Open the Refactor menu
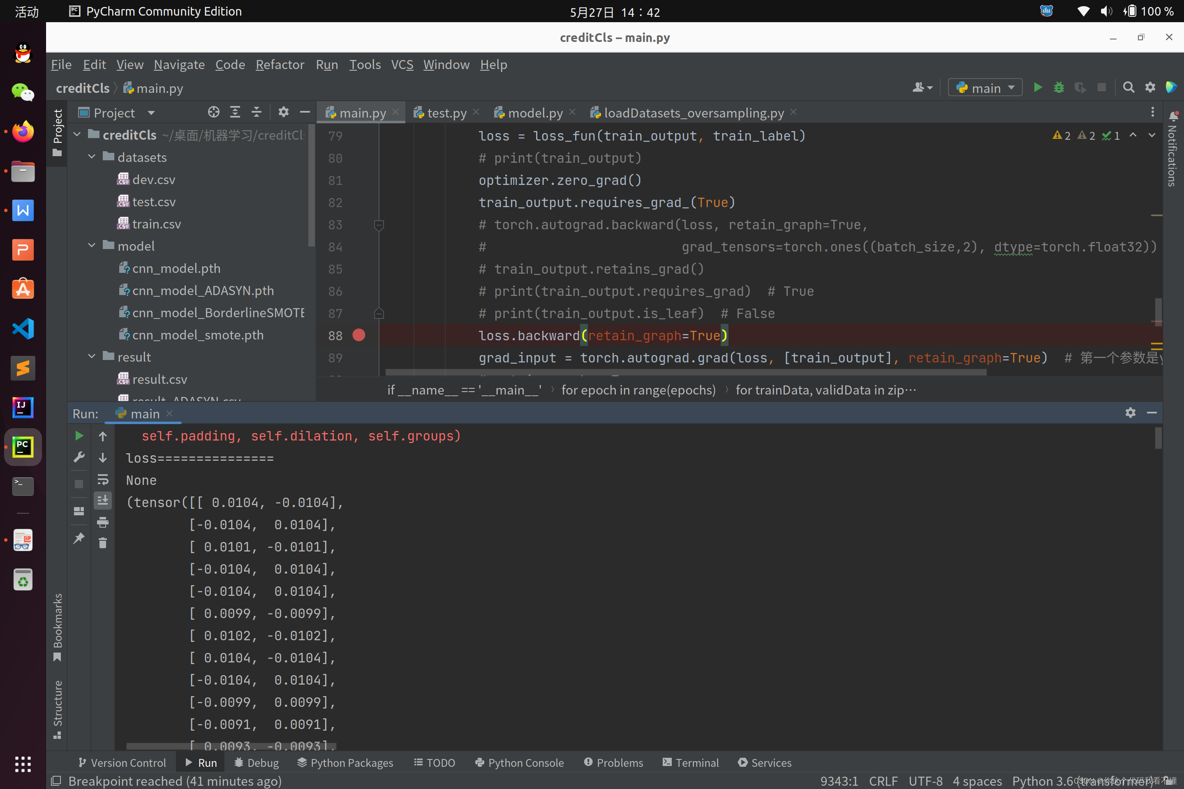Image resolution: width=1184 pixels, height=789 pixels. 280,65
